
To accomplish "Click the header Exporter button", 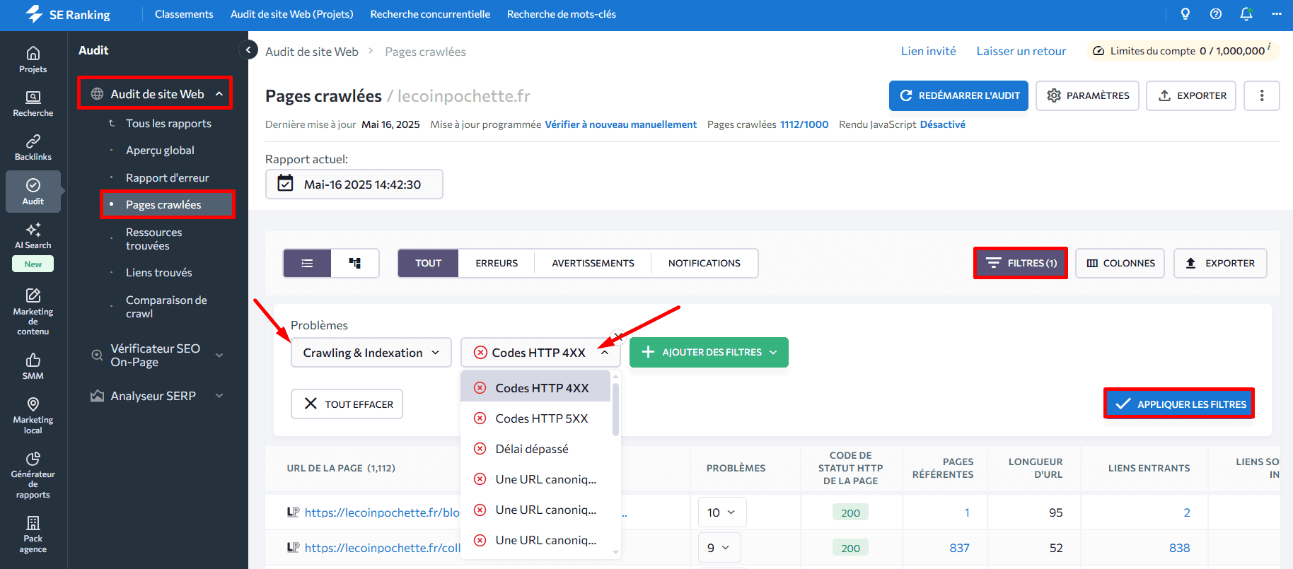I will click(1192, 95).
